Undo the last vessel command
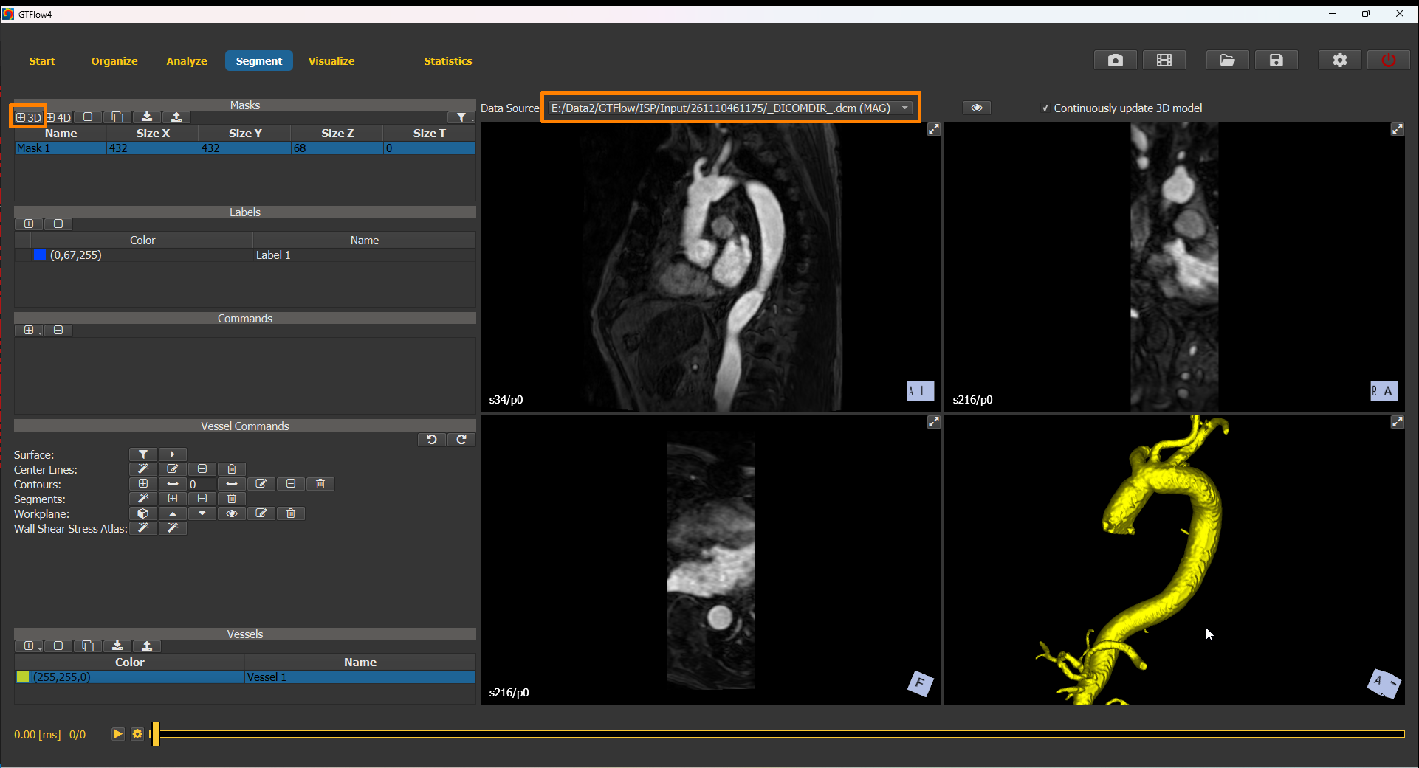 [x=432, y=440]
